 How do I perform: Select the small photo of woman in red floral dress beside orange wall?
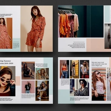pos(6,33)
